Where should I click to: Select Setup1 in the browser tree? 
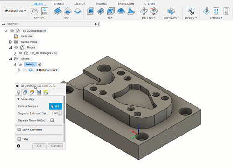[x=30, y=65]
